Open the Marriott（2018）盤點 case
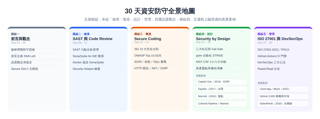The width and height of the screenshot is (320, 119). (x=222, y=97)
